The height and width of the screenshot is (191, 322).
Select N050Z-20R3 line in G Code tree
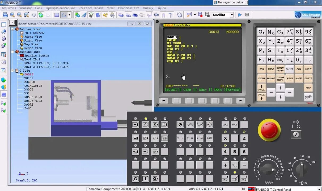pos(33,97)
